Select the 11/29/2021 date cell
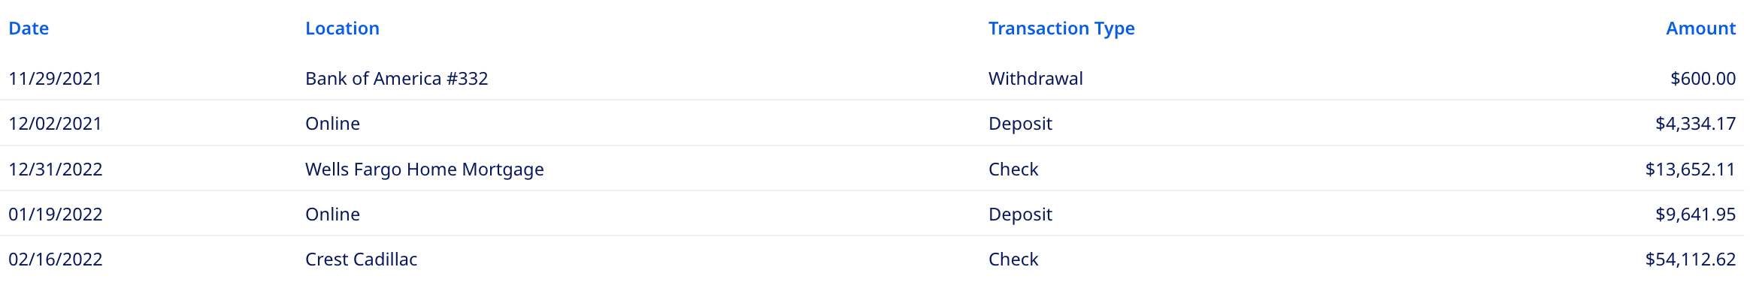Screen dimensions: 1762x300 [x=55, y=79]
